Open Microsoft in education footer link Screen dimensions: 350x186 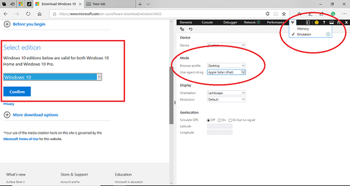click(129, 182)
